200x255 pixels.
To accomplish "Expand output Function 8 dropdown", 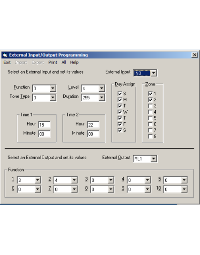I will (111, 189).
